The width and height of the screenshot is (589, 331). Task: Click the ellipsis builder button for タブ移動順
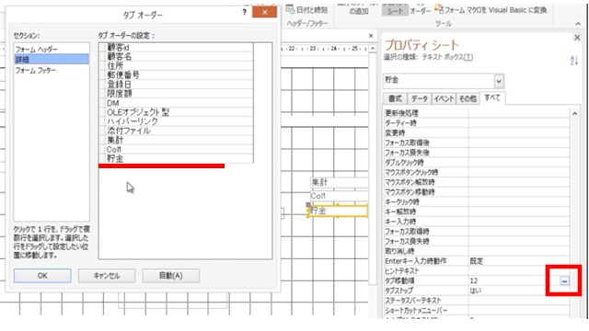tap(564, 280)
